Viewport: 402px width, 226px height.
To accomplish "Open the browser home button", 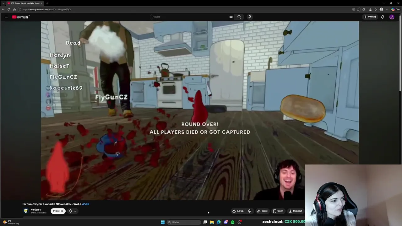I will pyautogui.click(x=14, y=9).
